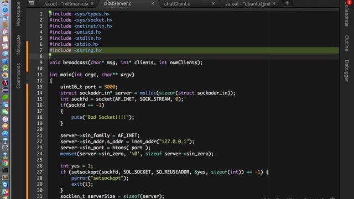
Task: Open Safari from the dock
Action: point(5,10)
